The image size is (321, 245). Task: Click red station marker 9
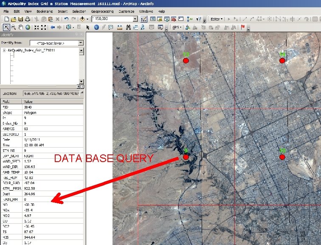[x=186, y=157]
